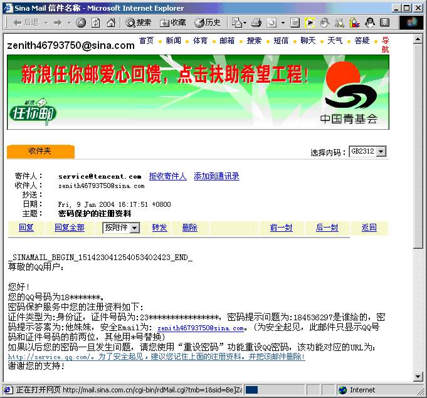Click the Back (后退) navigation button
Screen dimensions: 427x398
25,23
